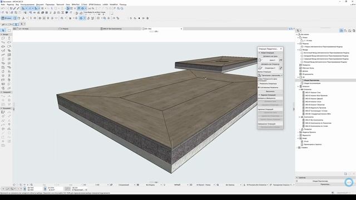
Task: Open the Project Map view in the Navigator
Action: pyautogui.click(x=341, y=31)
